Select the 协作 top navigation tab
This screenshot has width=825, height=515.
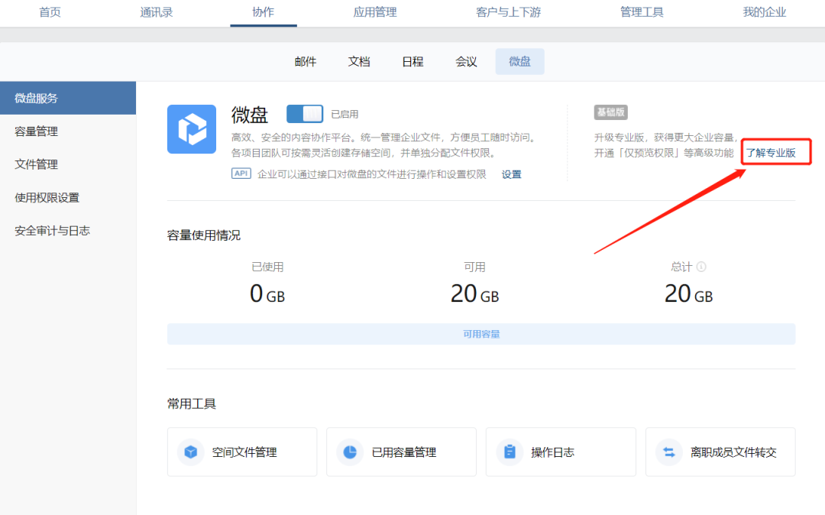tap(263, 12)
